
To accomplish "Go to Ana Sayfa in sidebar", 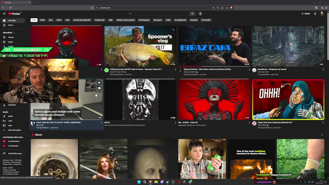I will click(x=14, y=21).
